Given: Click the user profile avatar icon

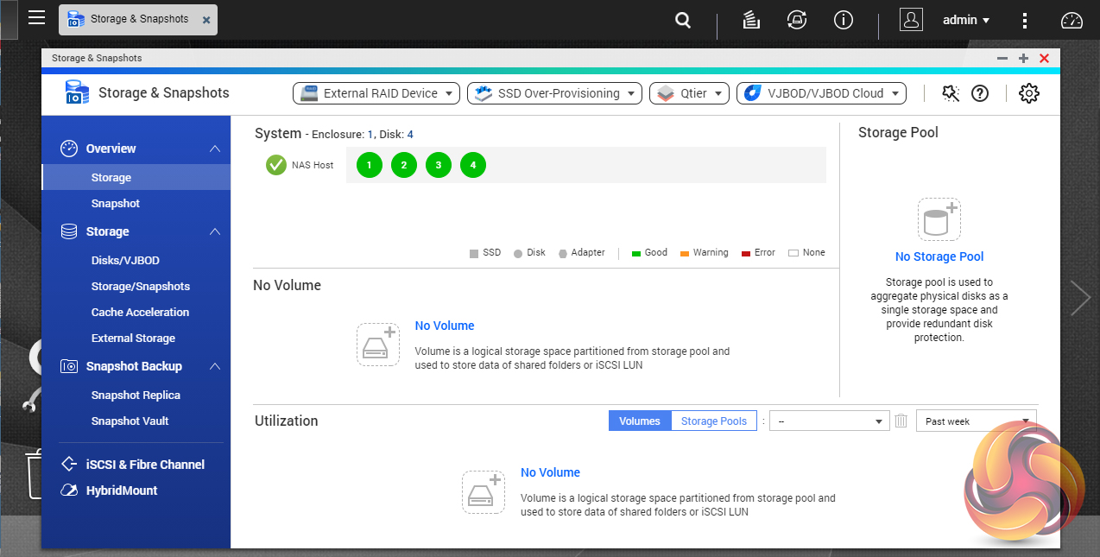Looking at the screenshot, I should 911,20.
